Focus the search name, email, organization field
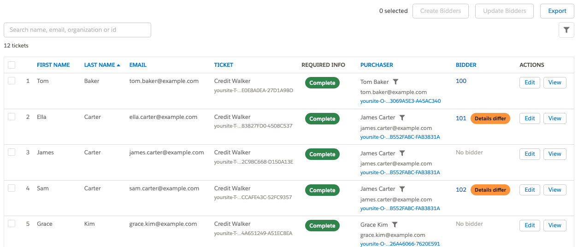Image resolution: width=578 pixels, height=247 pixels. (x=77, y=30)
